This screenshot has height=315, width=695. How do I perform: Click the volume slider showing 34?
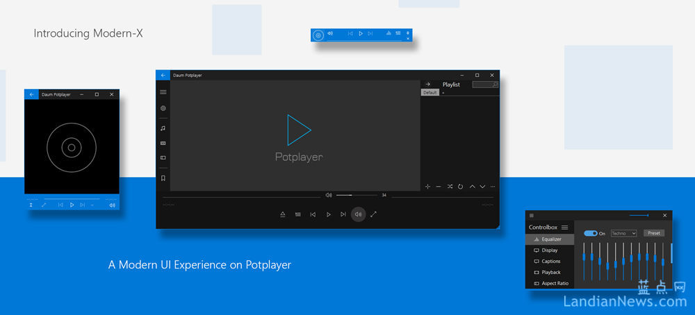354,195
